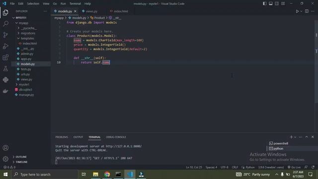Click the feedback icon in status bar
Viewport: 318px width, 179px height.
click(306, 167)
